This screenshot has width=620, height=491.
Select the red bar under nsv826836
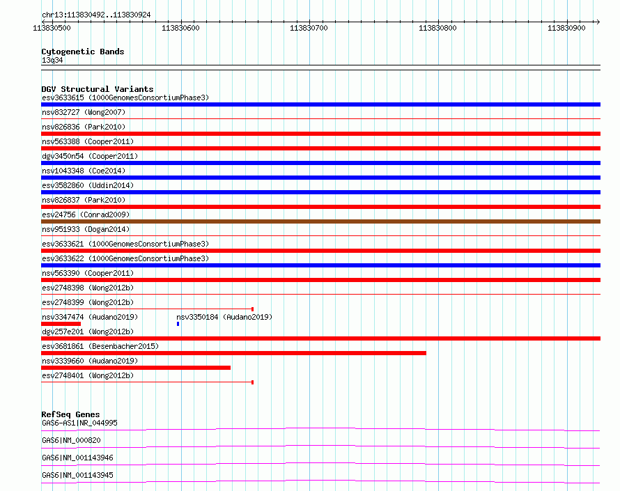(320, 134)
